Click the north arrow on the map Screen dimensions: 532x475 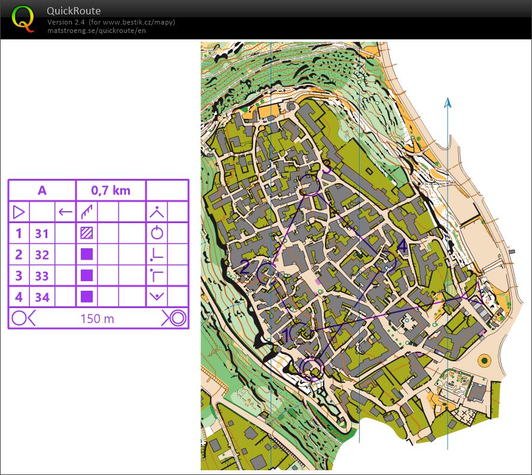[447, 104]
